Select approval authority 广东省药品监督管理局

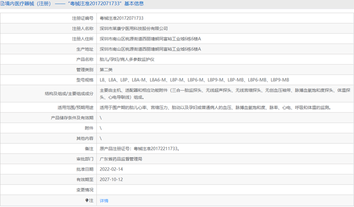point(121,159)
